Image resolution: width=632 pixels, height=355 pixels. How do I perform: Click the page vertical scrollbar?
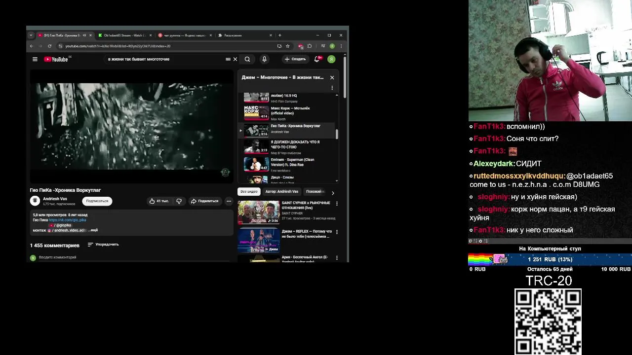(x=345, y=77)
